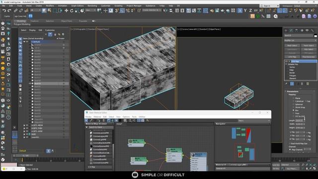Select the Polygon sub-object level
The width and height of the screenshot is (318, 179).
click(293, 76)
